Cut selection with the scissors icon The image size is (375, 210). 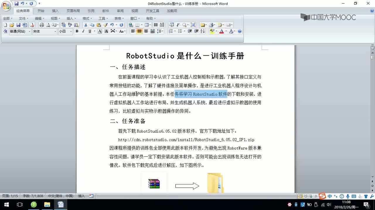(x=86, y=25)
